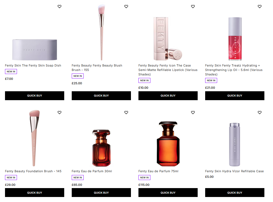Quick buy the Blush Brush 155

(101, 95)
